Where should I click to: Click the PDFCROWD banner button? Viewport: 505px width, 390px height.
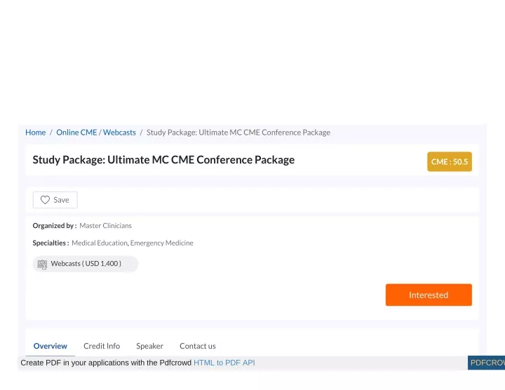pyautogui.click(x=486, y=363)
